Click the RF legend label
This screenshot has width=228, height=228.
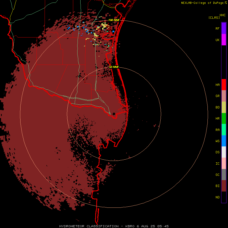[217, 28]
